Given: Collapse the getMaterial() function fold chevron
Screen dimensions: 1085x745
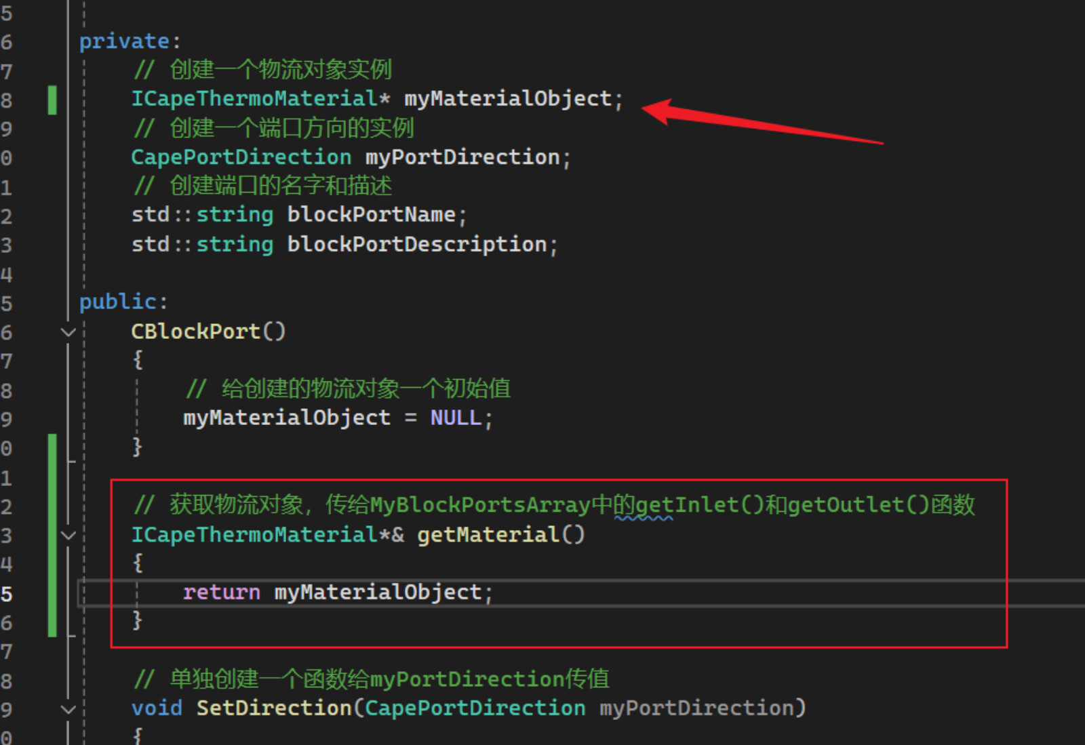Looking at the screenshot, I should (68, 536).
